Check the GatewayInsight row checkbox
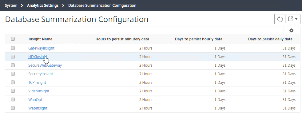 click(x=13, y=48)
